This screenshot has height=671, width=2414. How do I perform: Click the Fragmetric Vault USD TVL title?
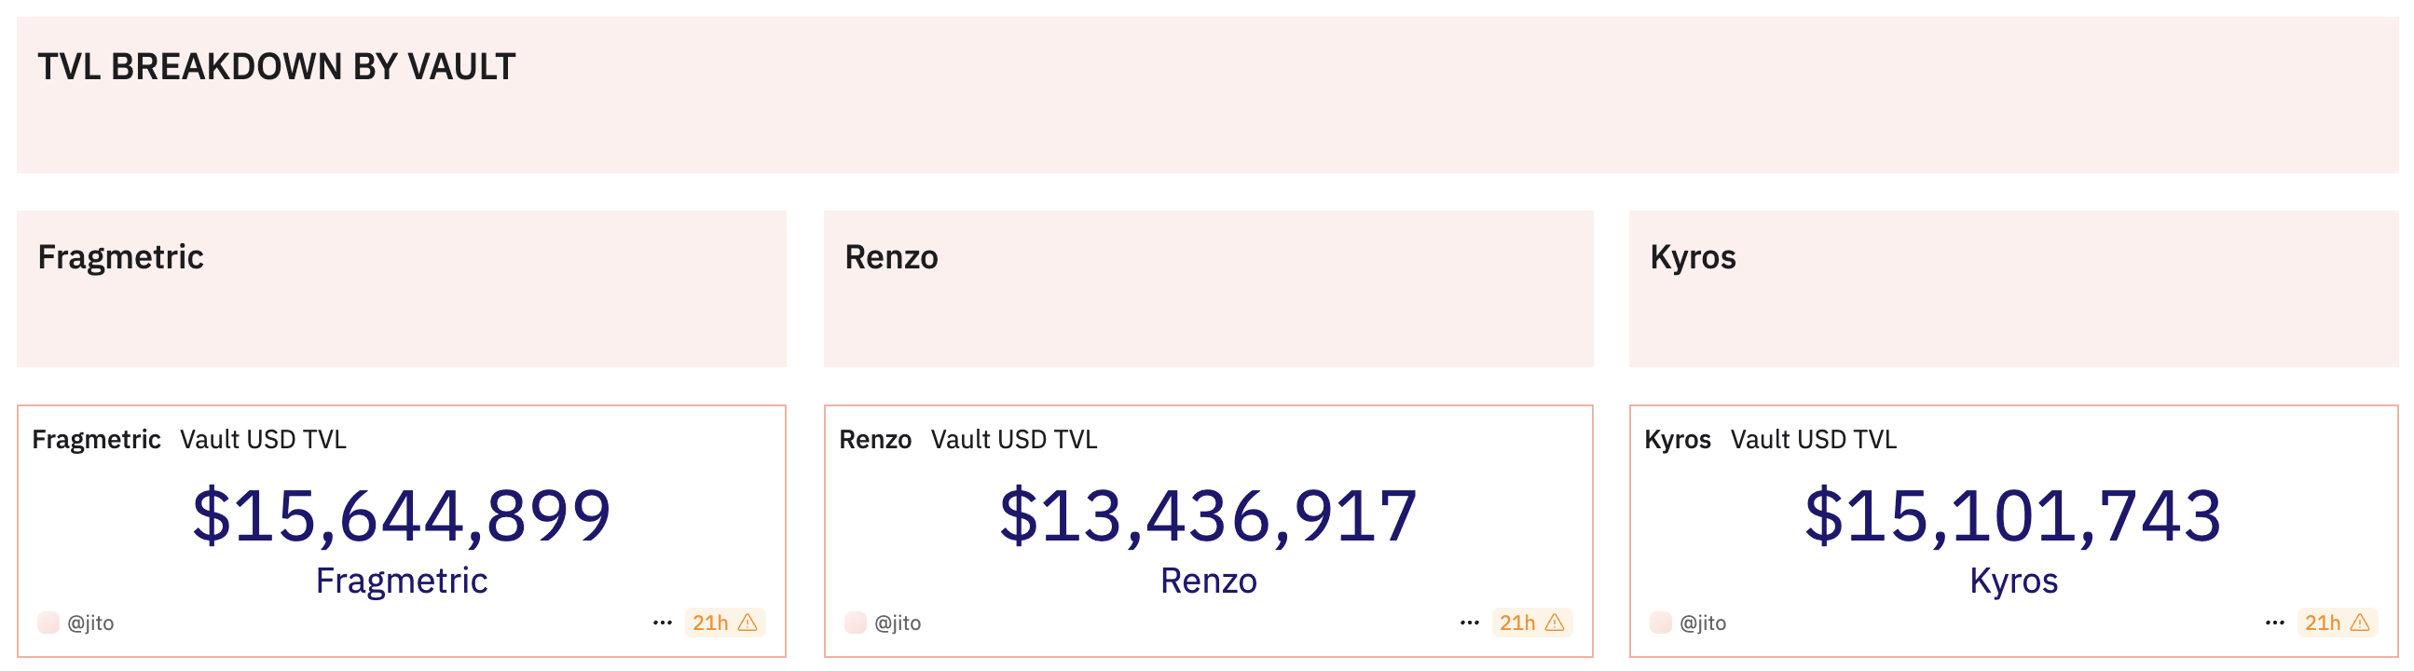(189, 439)
